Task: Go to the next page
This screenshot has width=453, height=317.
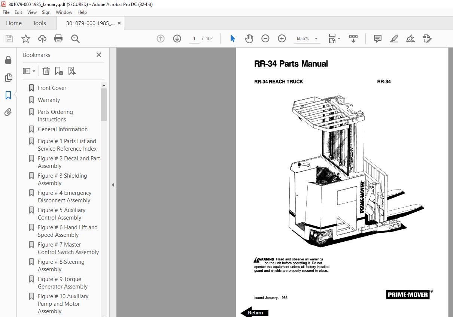Action: coord(177,39)
